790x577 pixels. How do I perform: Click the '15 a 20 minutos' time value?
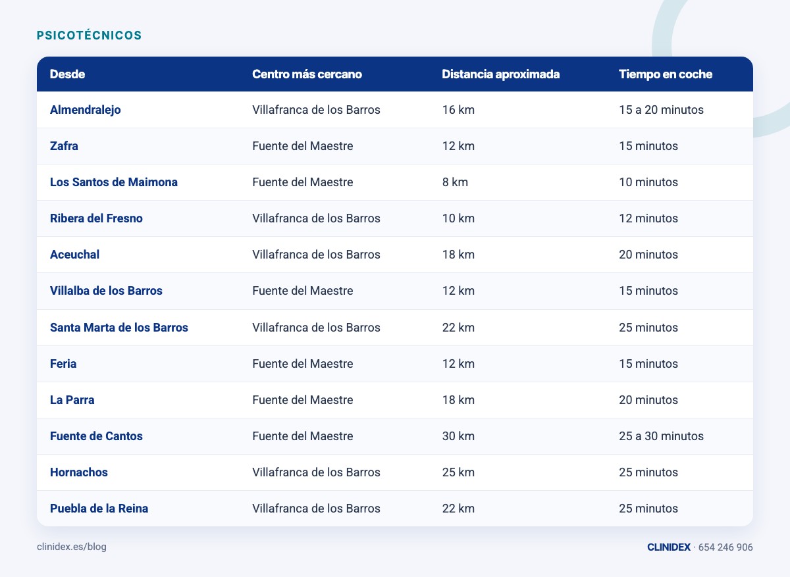tap(661, 110)
